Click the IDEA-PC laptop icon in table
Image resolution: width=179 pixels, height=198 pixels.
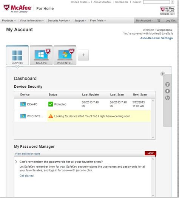click(x=23, y=104)
